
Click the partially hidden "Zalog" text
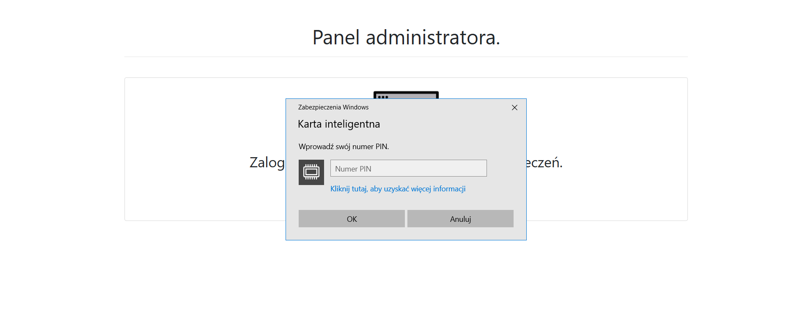click(267, 163)
